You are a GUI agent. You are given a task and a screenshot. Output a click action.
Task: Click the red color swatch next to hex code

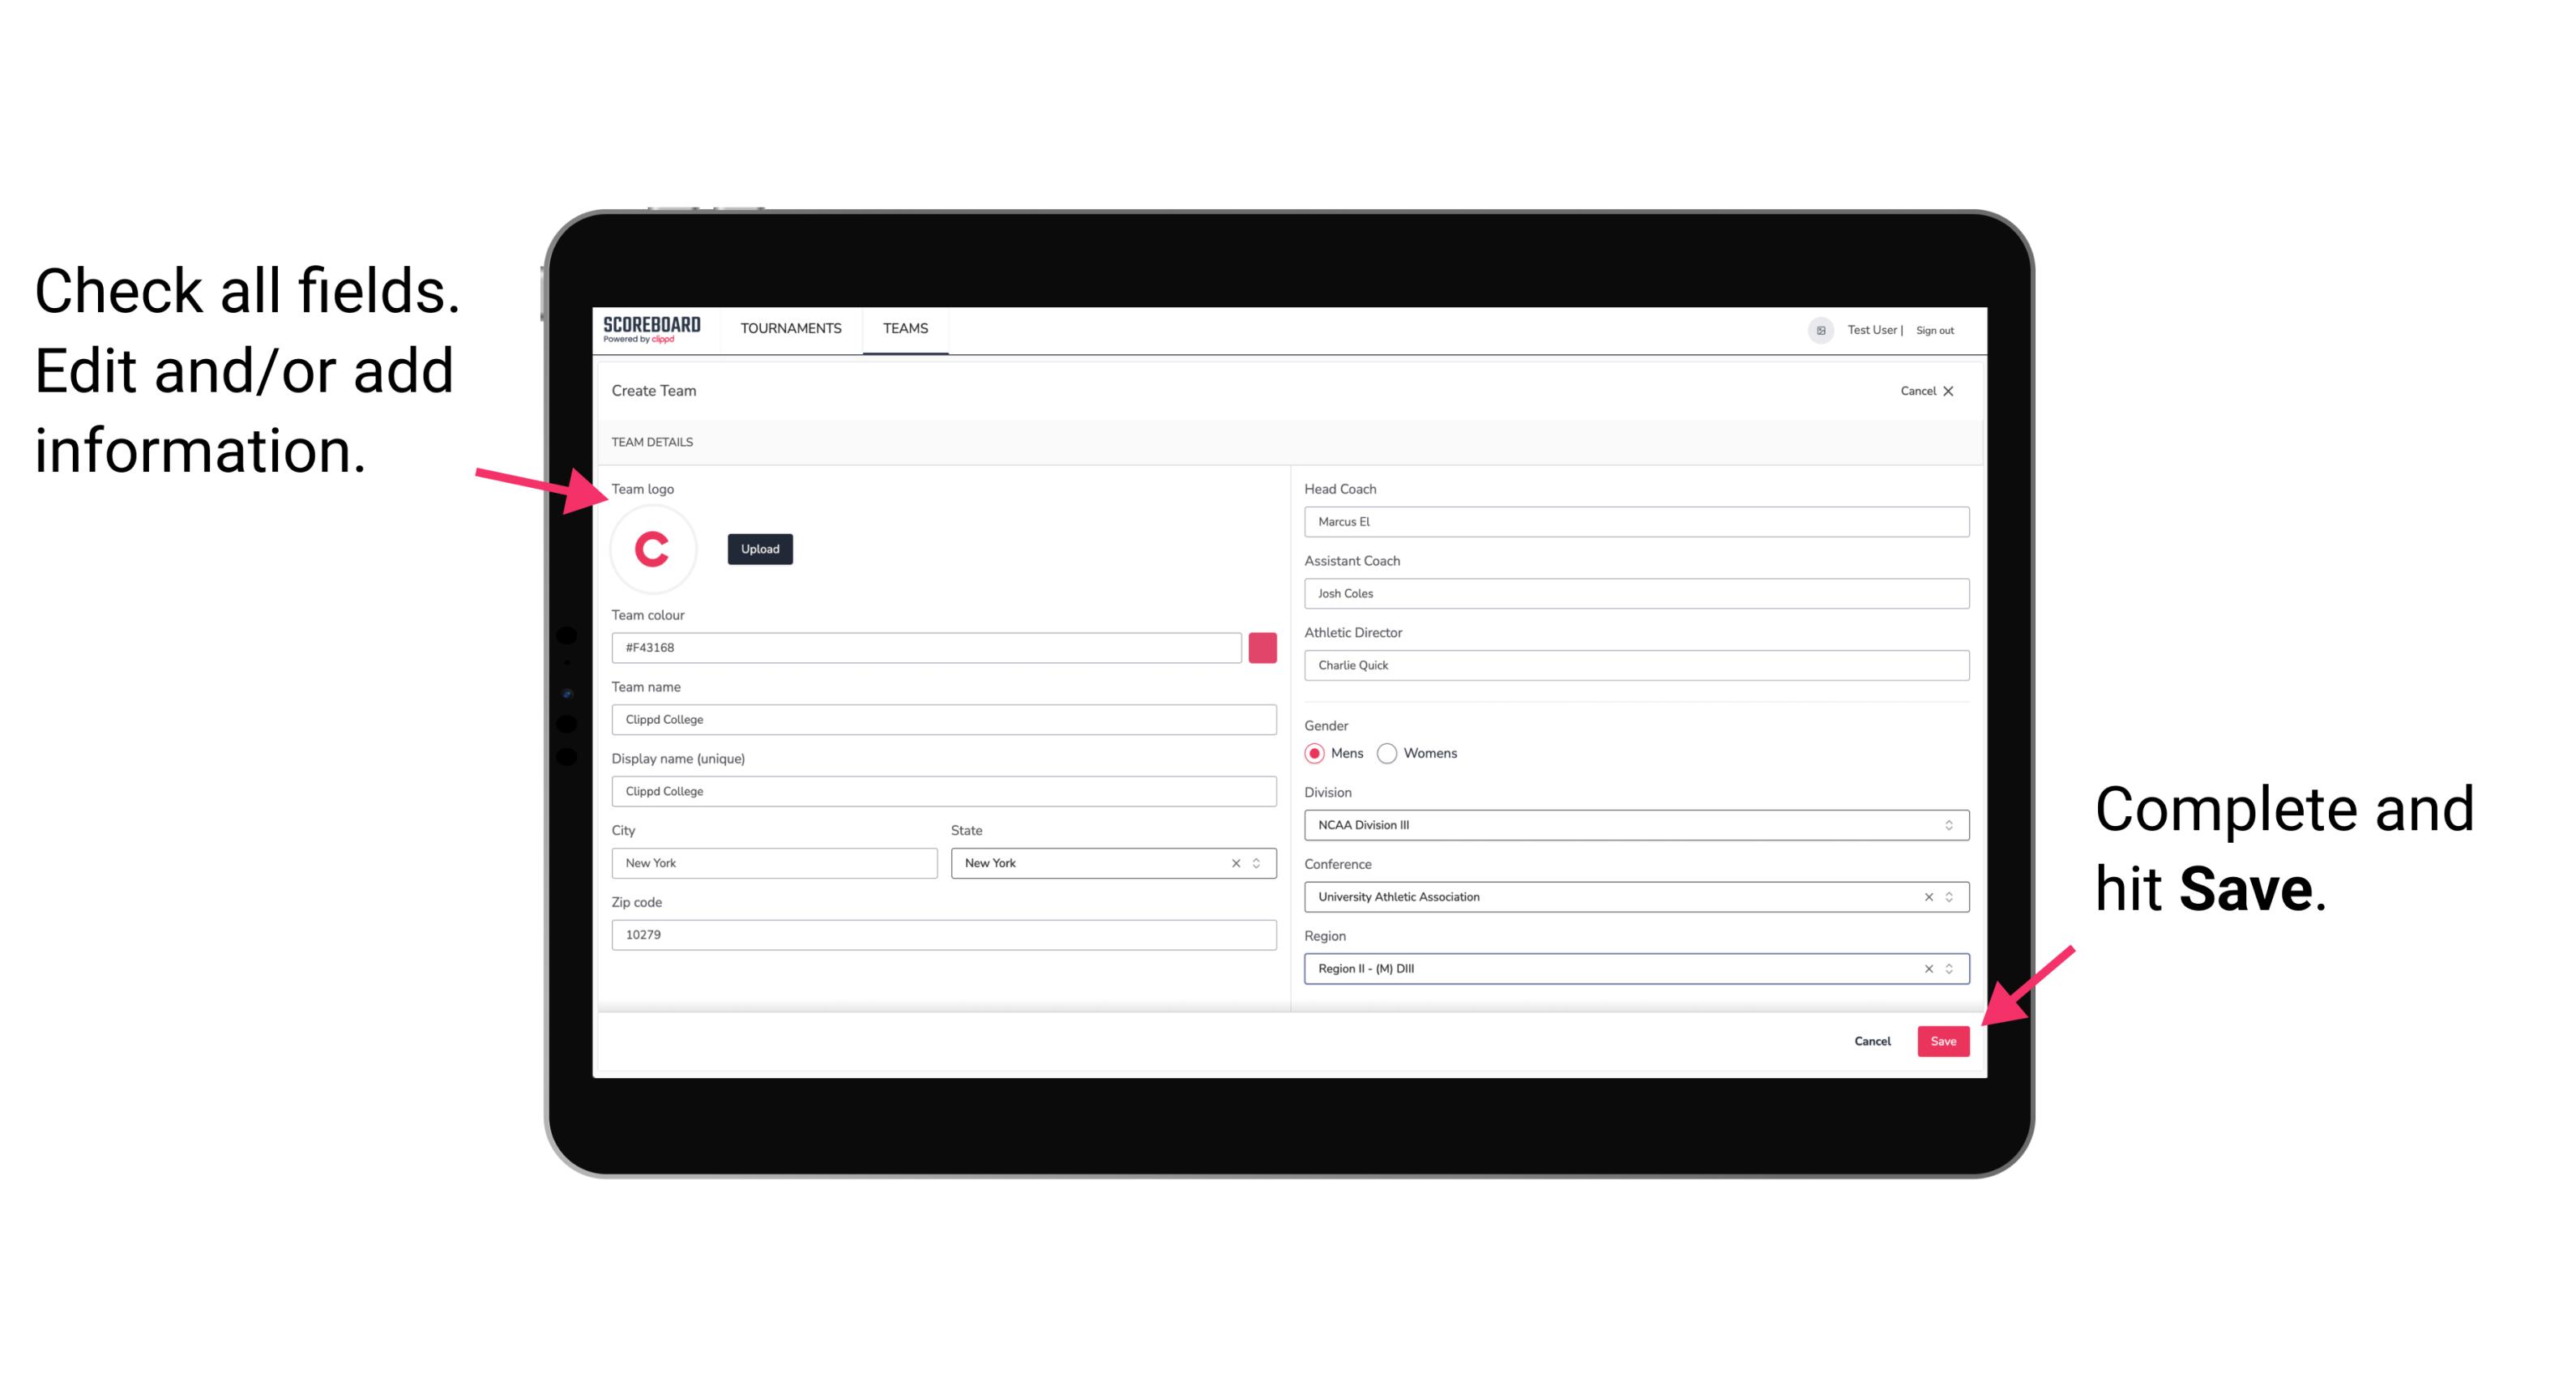coord(1262,647)
